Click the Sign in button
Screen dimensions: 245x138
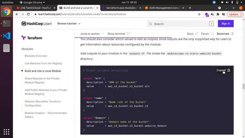[x=225, y=24]
